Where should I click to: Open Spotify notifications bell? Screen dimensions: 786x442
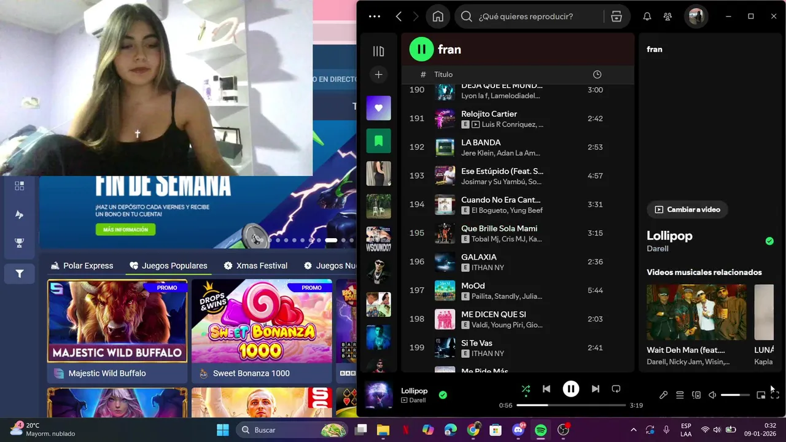(x=647, y=17)
